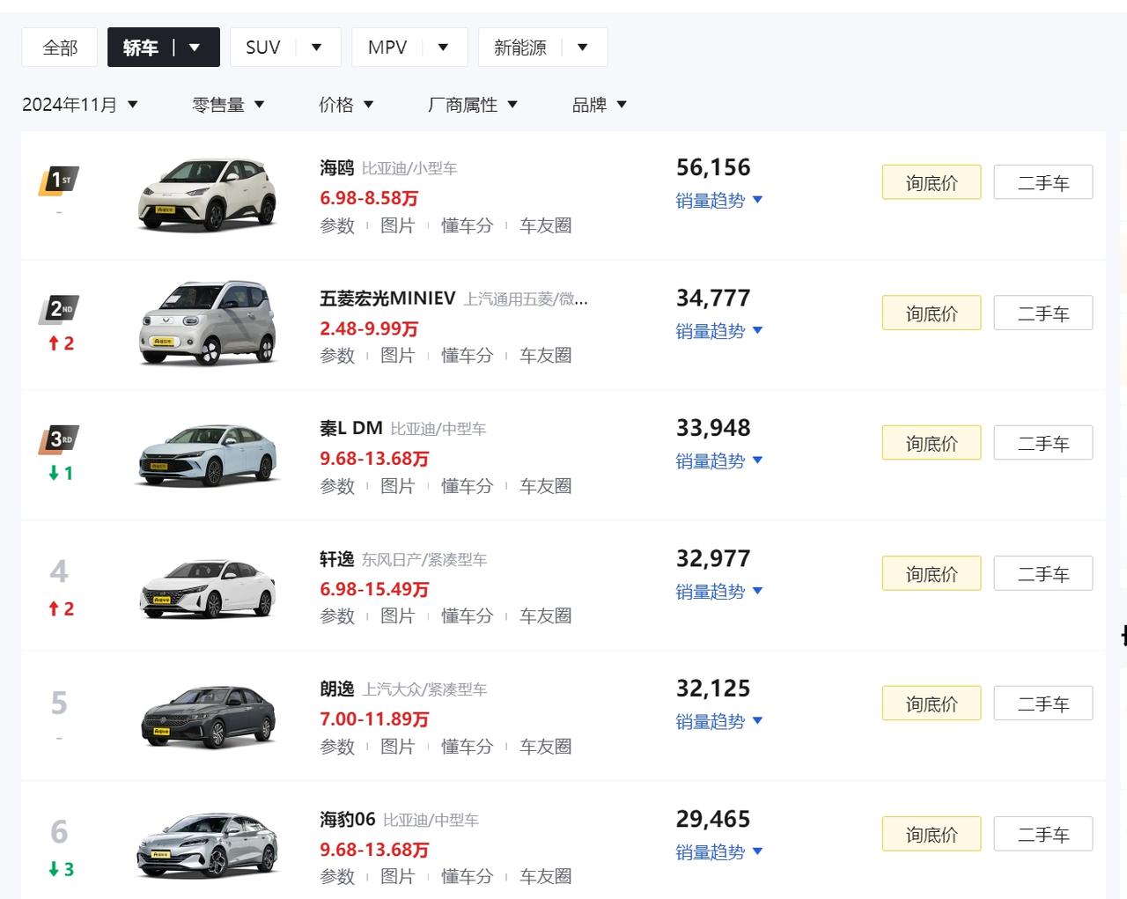Expand 销量趋势 for 海豹06

(718, 852)
